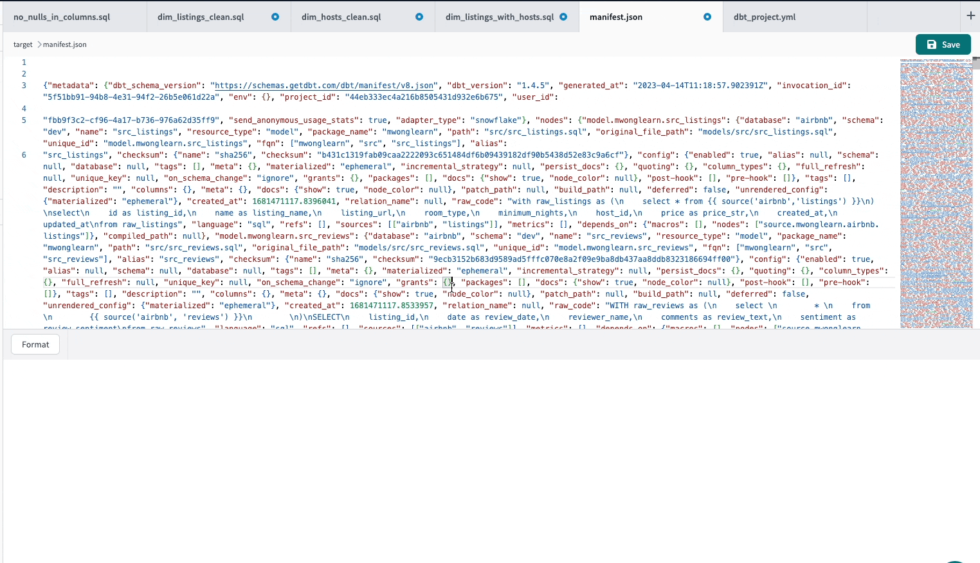Image resolution: width=980 pixels, height=563 pixels.
Task: Switch to the dbt_project.yml tab
Action: click(765, 17)
